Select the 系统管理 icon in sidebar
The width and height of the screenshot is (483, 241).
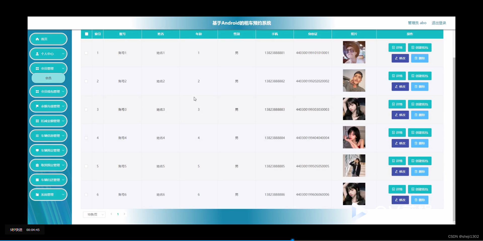pyautogui.click(x=37, y=195)
